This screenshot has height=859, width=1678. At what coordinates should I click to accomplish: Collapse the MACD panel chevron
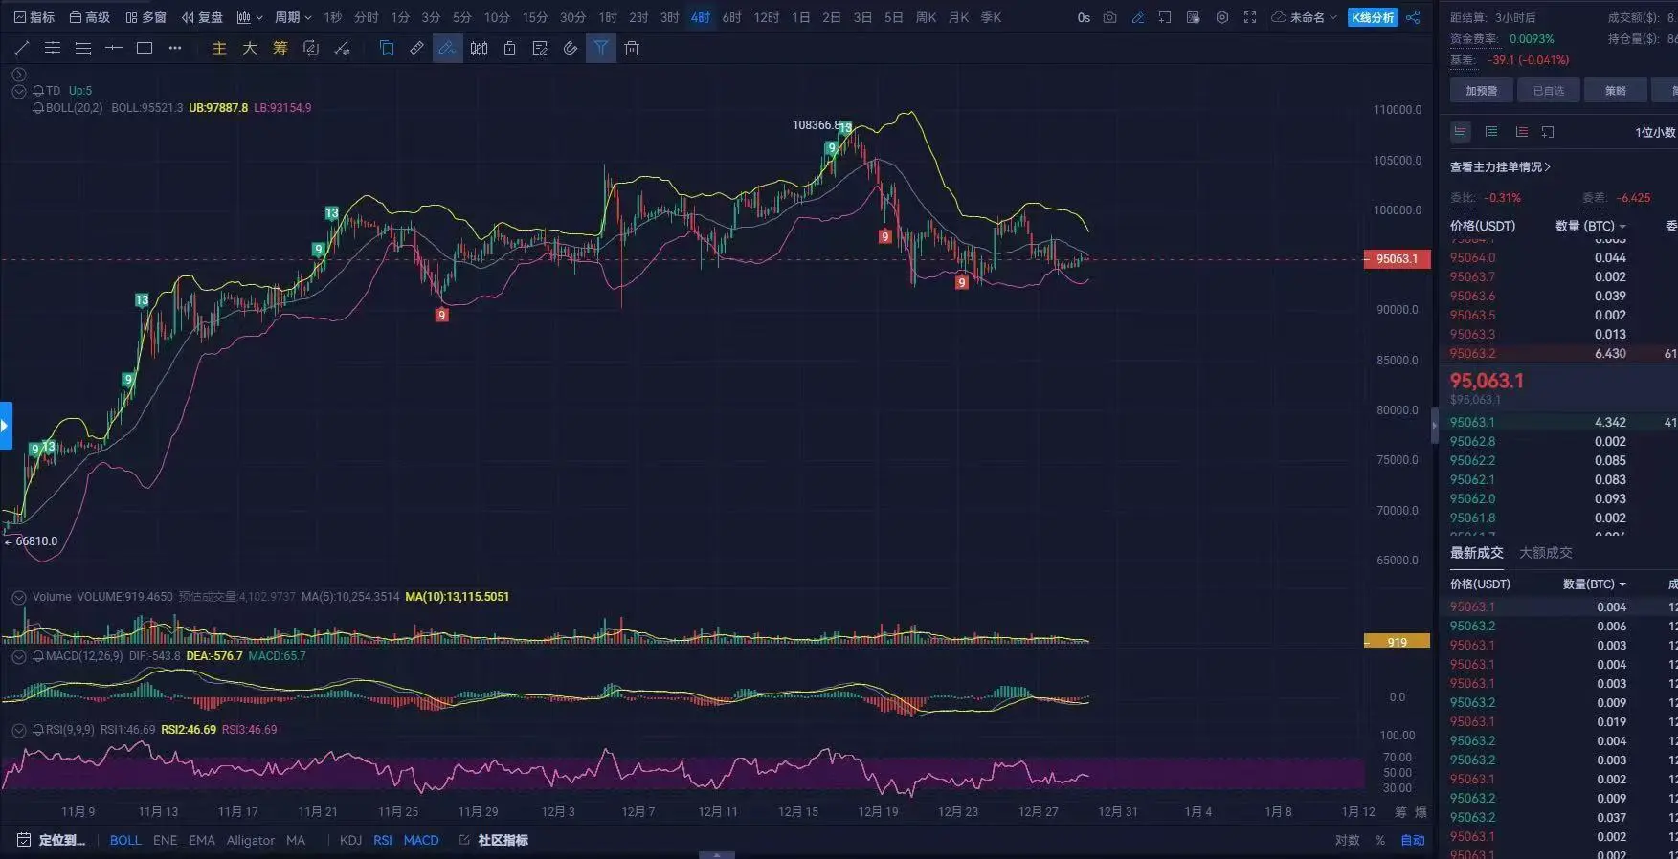coord(18,656)
